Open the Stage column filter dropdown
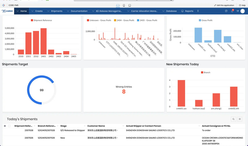This screenshot has height=146, width=248. tap(84, 126)
